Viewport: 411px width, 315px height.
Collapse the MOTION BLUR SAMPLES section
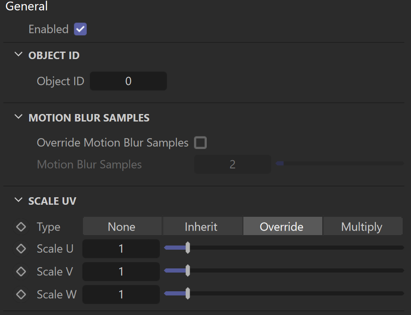18,117
